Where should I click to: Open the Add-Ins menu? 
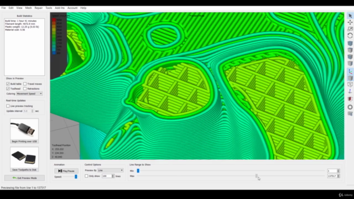pos(60,8)
